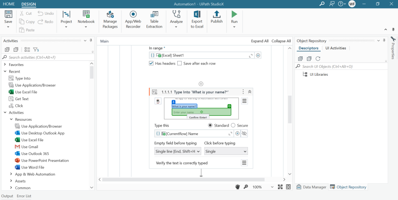Click the Redo arrow
The width and height of the screenshot is (398, 200).
click(40, 21)
